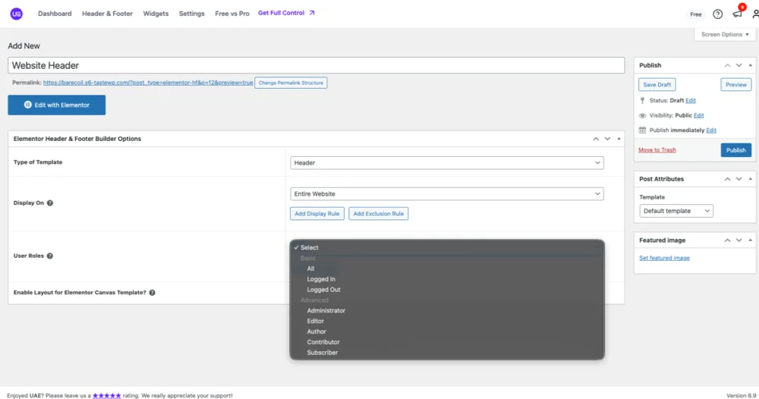Click Add Display Rule button
Image resolution: width=759 pixels, height=399 pixels.
tap(317, 214)
